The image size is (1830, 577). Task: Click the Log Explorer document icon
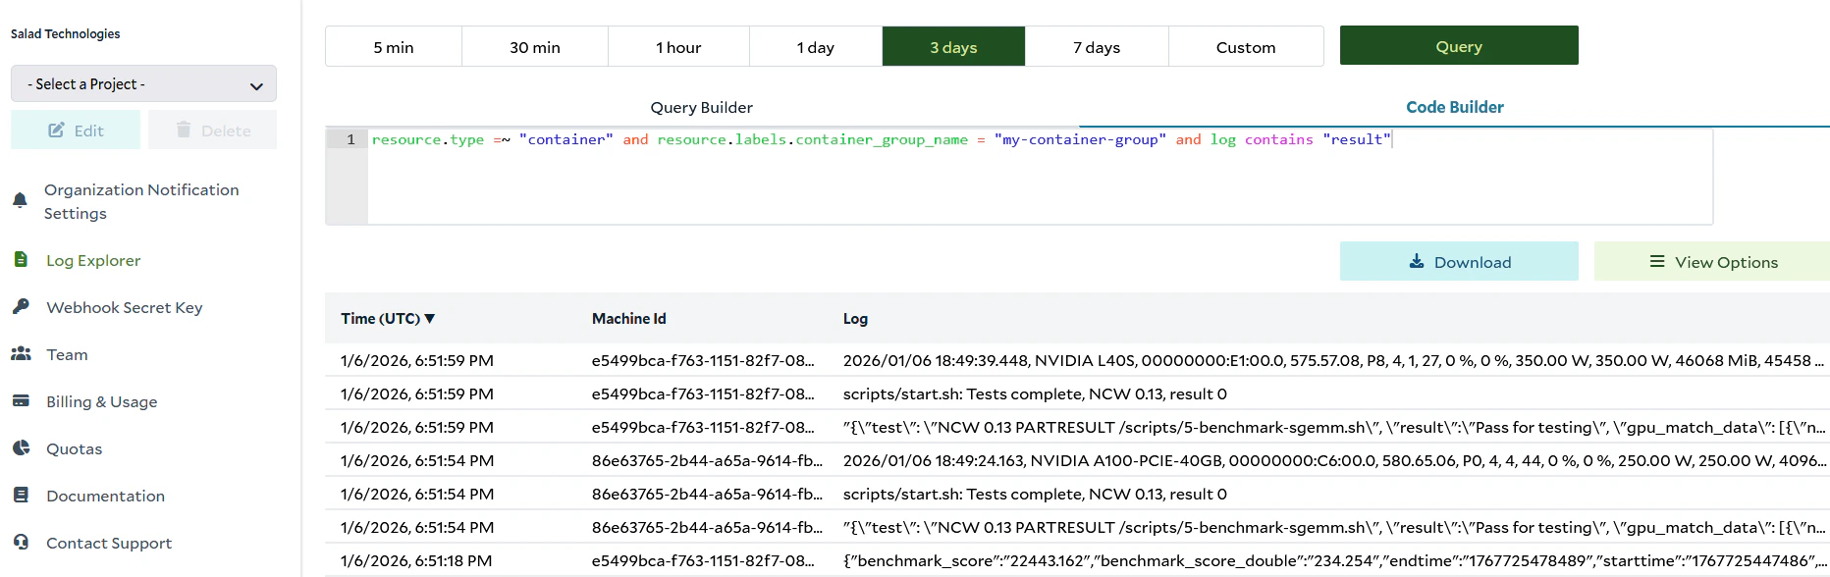21,259
